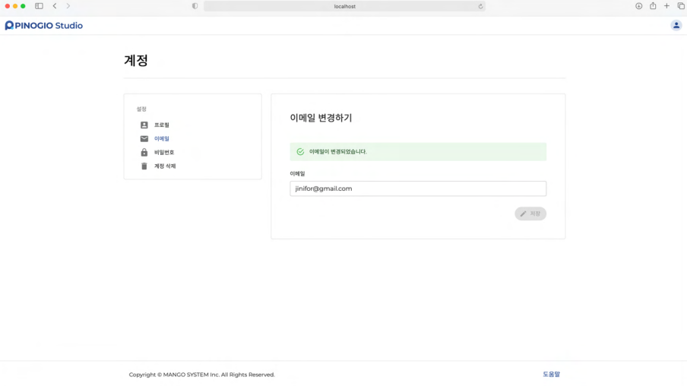Select 비밀번호 settings menu item
The image size is (687, 386).
click(x=164, y=153)
